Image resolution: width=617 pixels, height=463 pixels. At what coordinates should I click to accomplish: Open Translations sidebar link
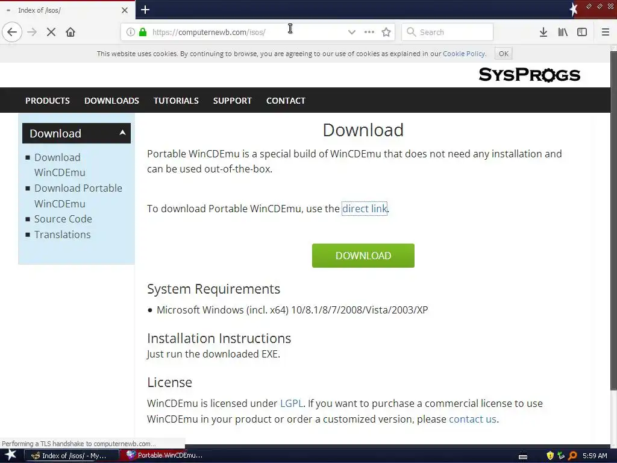(x=62, y=235)
